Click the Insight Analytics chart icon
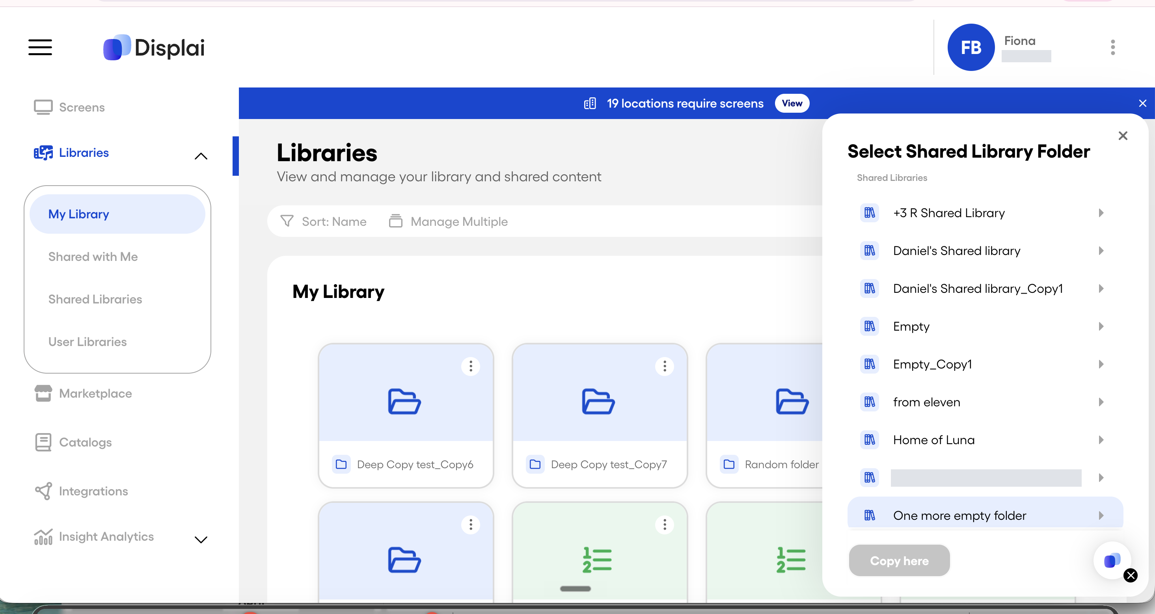Screen dimensions: 1155x614 pos(43,536)
